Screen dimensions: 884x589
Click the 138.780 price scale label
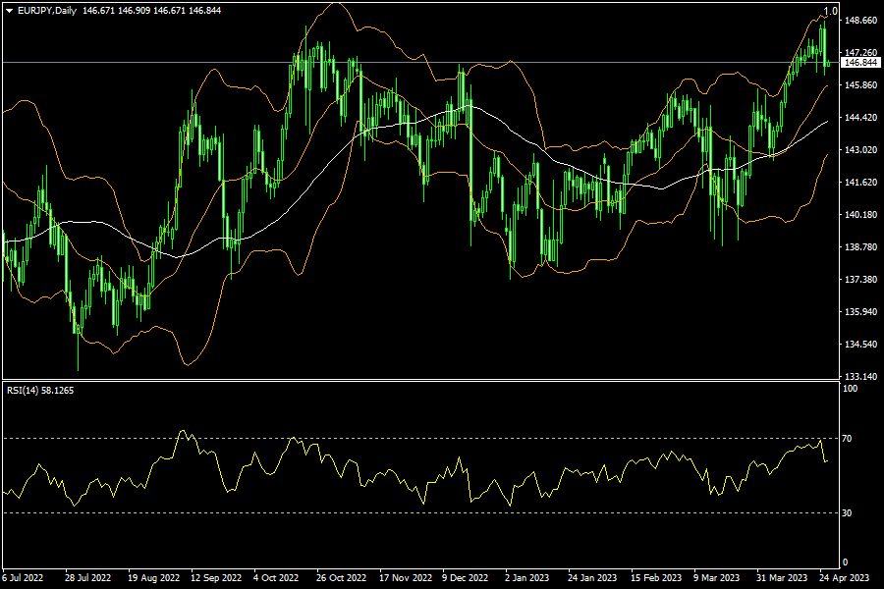pyautogui.click(x=860, y=246)
